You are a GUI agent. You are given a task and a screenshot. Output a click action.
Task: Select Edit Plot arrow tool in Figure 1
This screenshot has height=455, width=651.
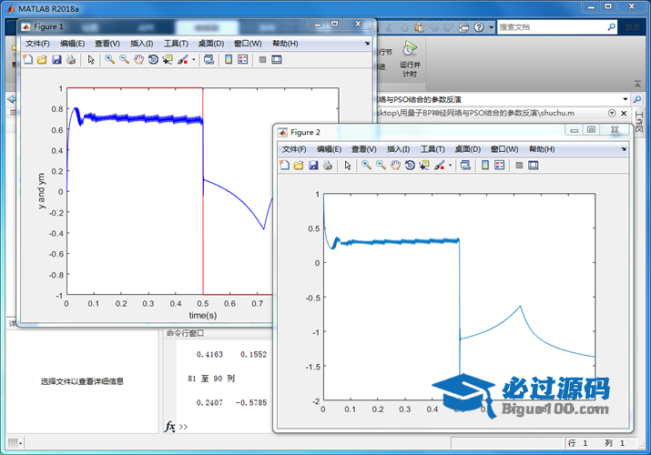click(x=91, y=60)
